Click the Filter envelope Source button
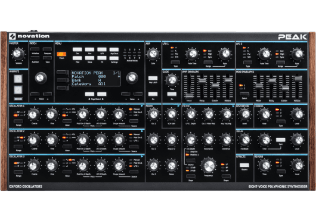Image resolution: width=316 pixels, height=221 pixels. (190, 160)
